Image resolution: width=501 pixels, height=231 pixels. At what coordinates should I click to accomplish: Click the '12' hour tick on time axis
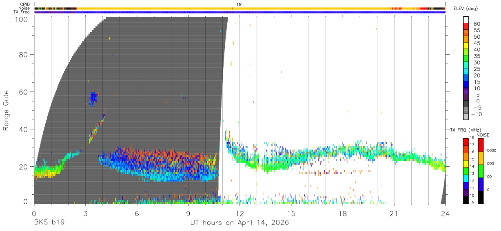(x=239, y=213)
